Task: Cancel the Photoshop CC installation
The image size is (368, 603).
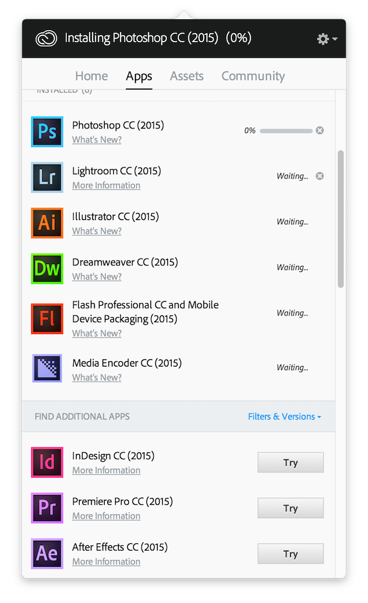Action: [x=320, y=130]
